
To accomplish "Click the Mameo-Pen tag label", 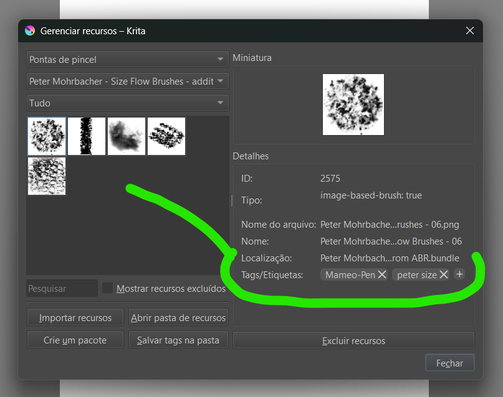I will [x=350, y=274].
